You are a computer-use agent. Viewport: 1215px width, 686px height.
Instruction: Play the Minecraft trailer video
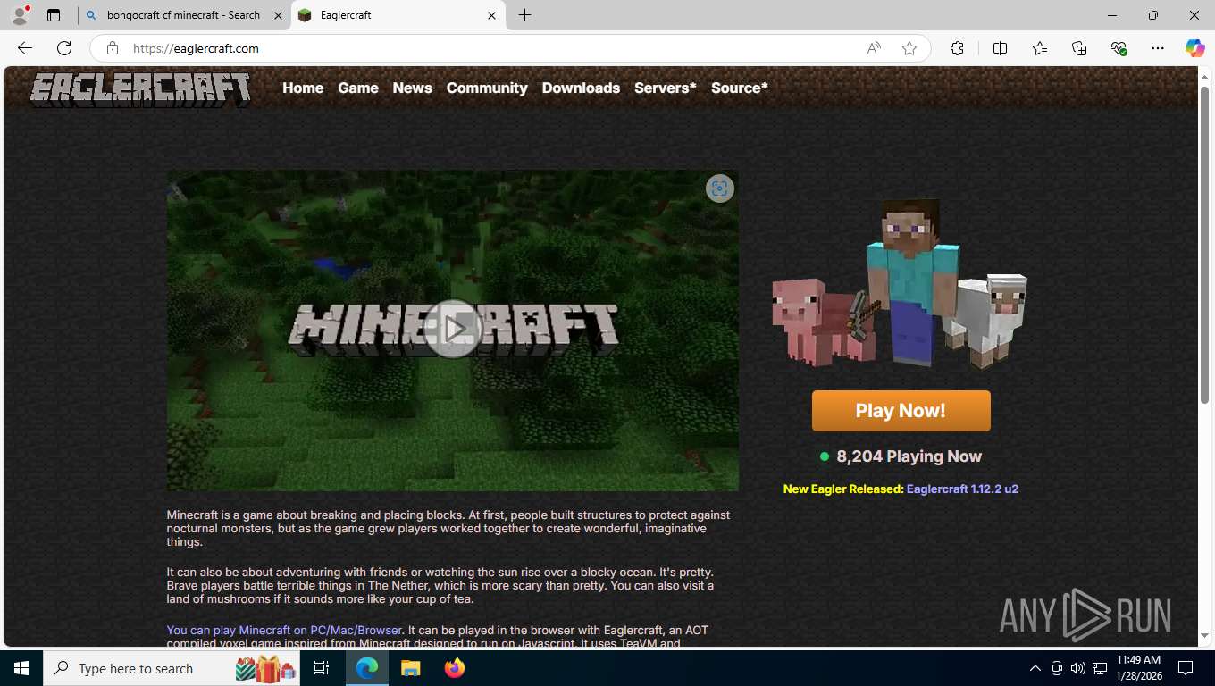(x=453, y=329)
